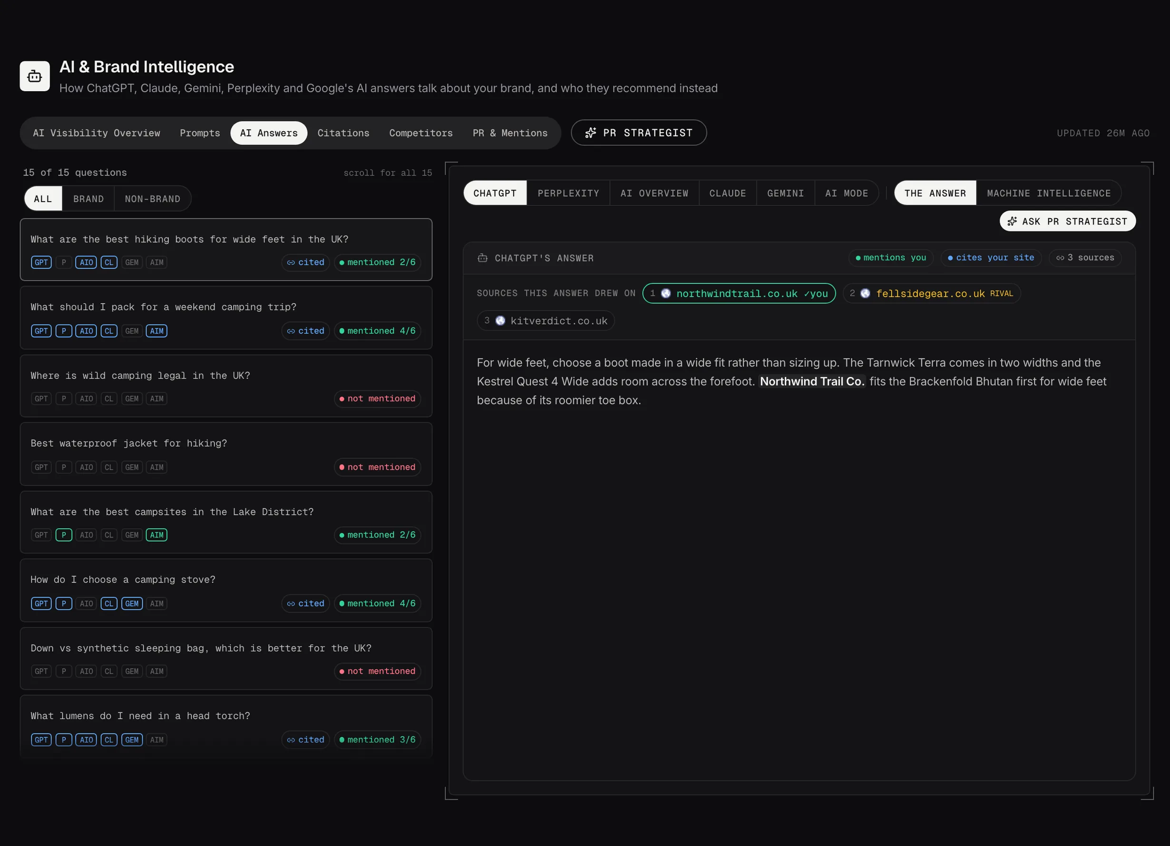Click GEM badge on waterproof jacket question

point(132,467)
